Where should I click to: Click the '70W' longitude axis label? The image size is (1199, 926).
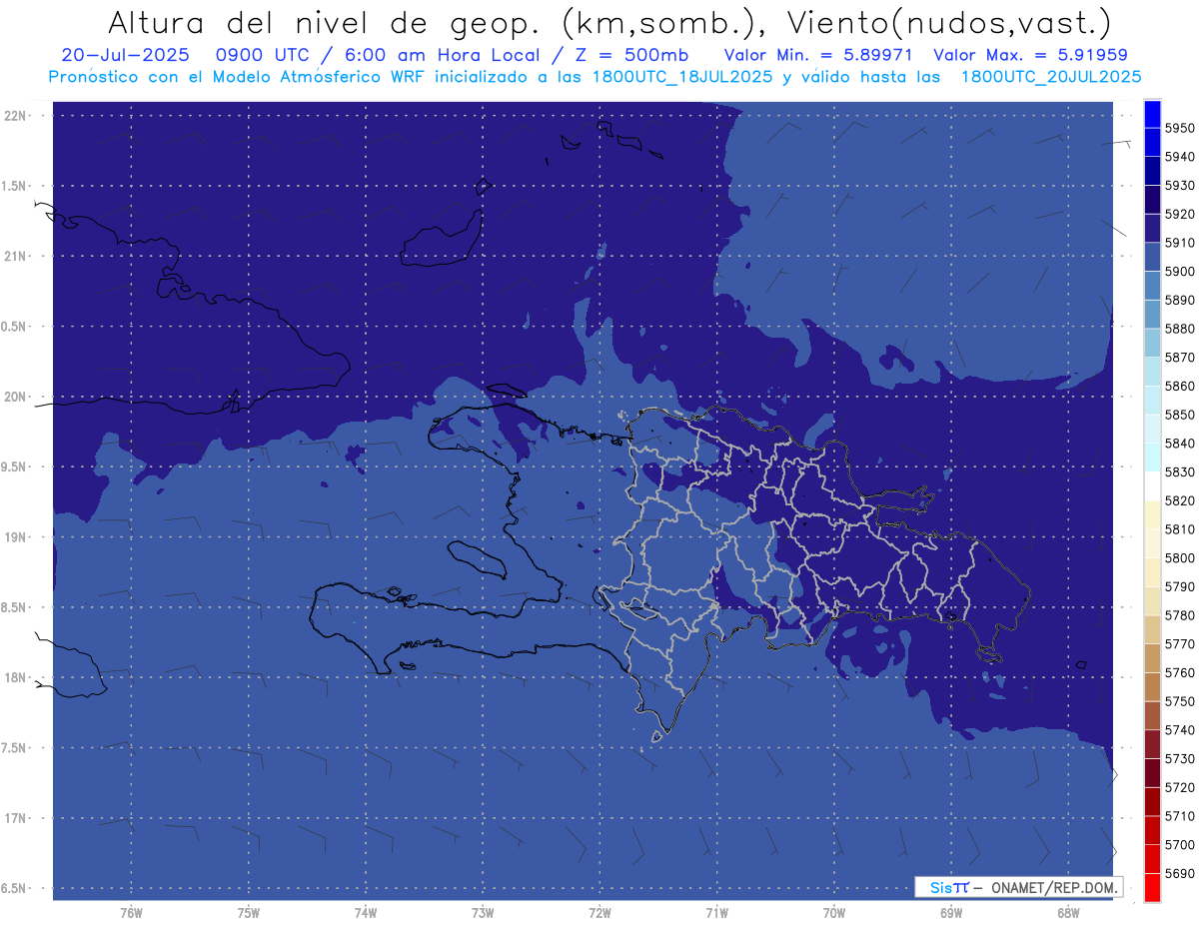click(833, 913)
